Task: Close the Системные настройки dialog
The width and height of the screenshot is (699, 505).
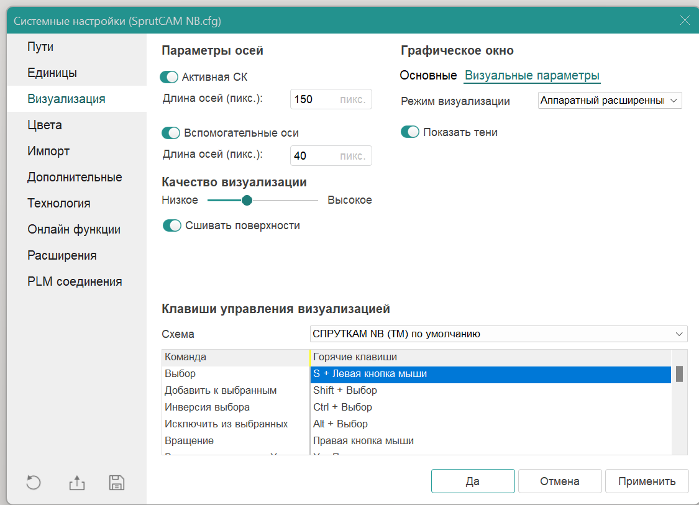Action: tap(685, 20)
